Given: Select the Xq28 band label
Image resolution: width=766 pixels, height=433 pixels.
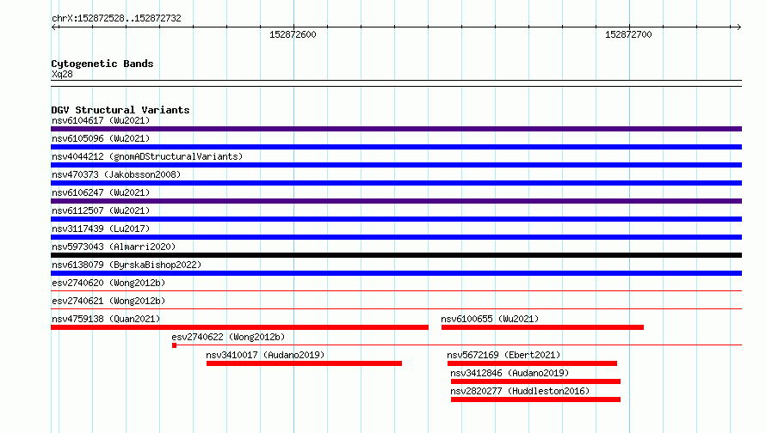Looking at the screenshot, I should (x=62, y=74).
